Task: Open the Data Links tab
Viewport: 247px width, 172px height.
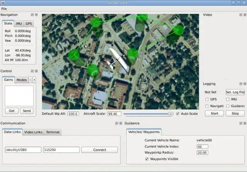Action: (x=12, y=132)
